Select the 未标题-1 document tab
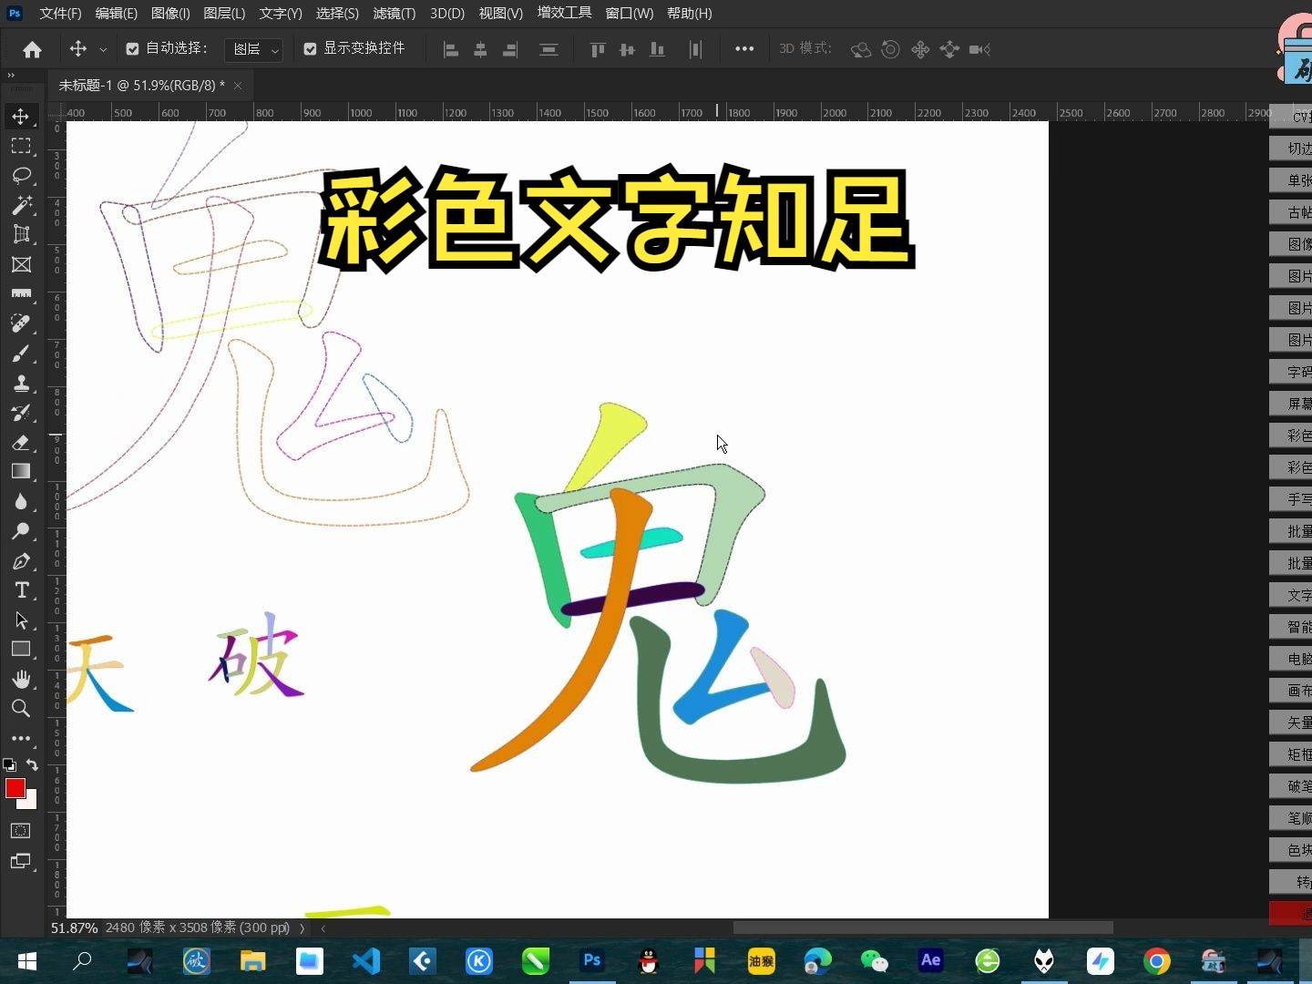This screenshot has height=984, width=1312. point(141,86)
